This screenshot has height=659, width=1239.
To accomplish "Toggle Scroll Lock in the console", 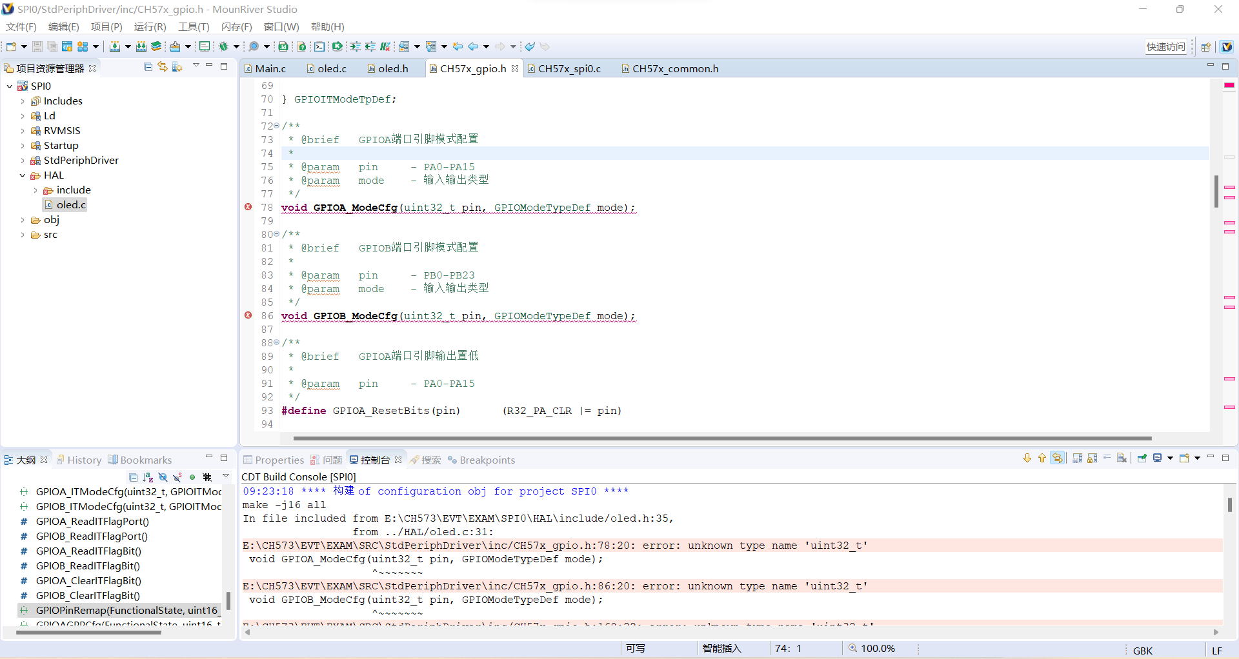I will click(x=1092, y=458).
